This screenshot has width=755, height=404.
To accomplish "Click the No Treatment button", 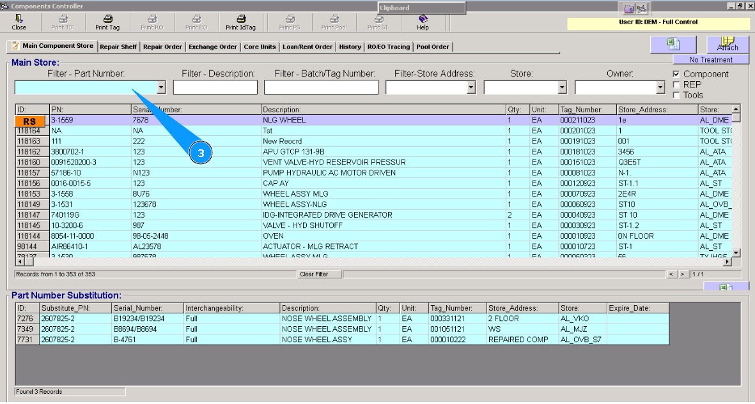I will (711, 59).
